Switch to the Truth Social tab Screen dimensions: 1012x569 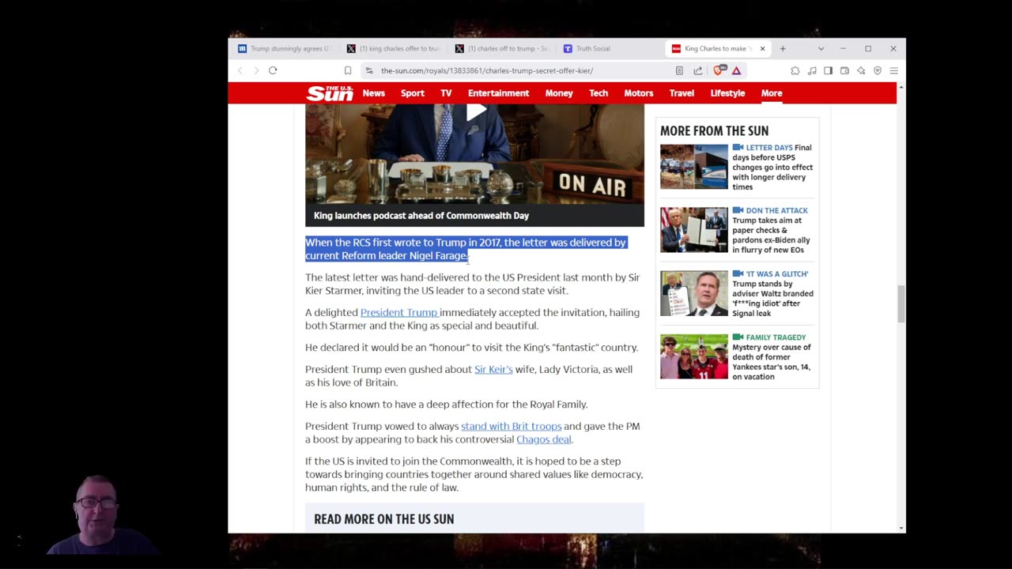click(x=610, y=48)
